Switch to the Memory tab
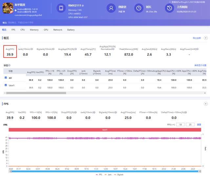 [34, 30]
